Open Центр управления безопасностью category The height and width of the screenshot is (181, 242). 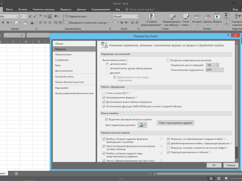point(74,93)
